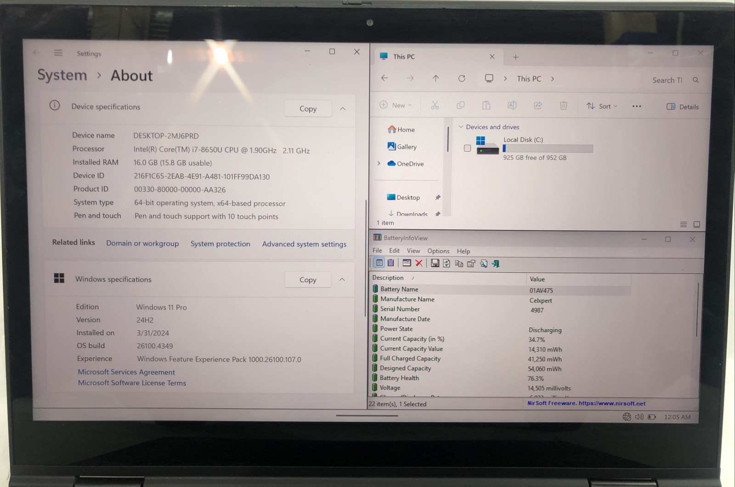The image size is (735, 487).
Task: Select the Battery Information view icon in BatteryInfoView
Action: (379, 263)
